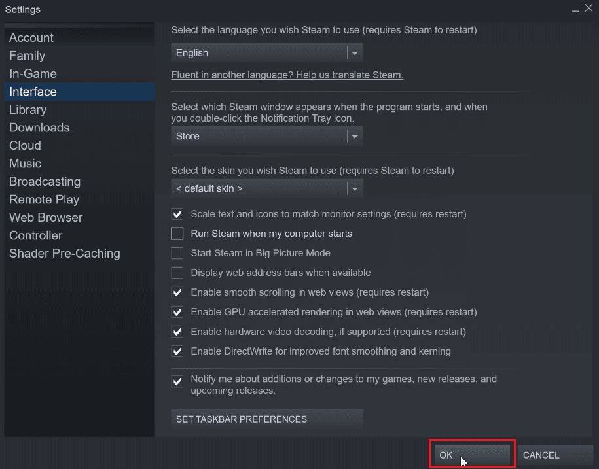Viewport: 599px width, 469px height.
Task: Disable GPU accelerated rendering in web views
Action: [177, 312]
